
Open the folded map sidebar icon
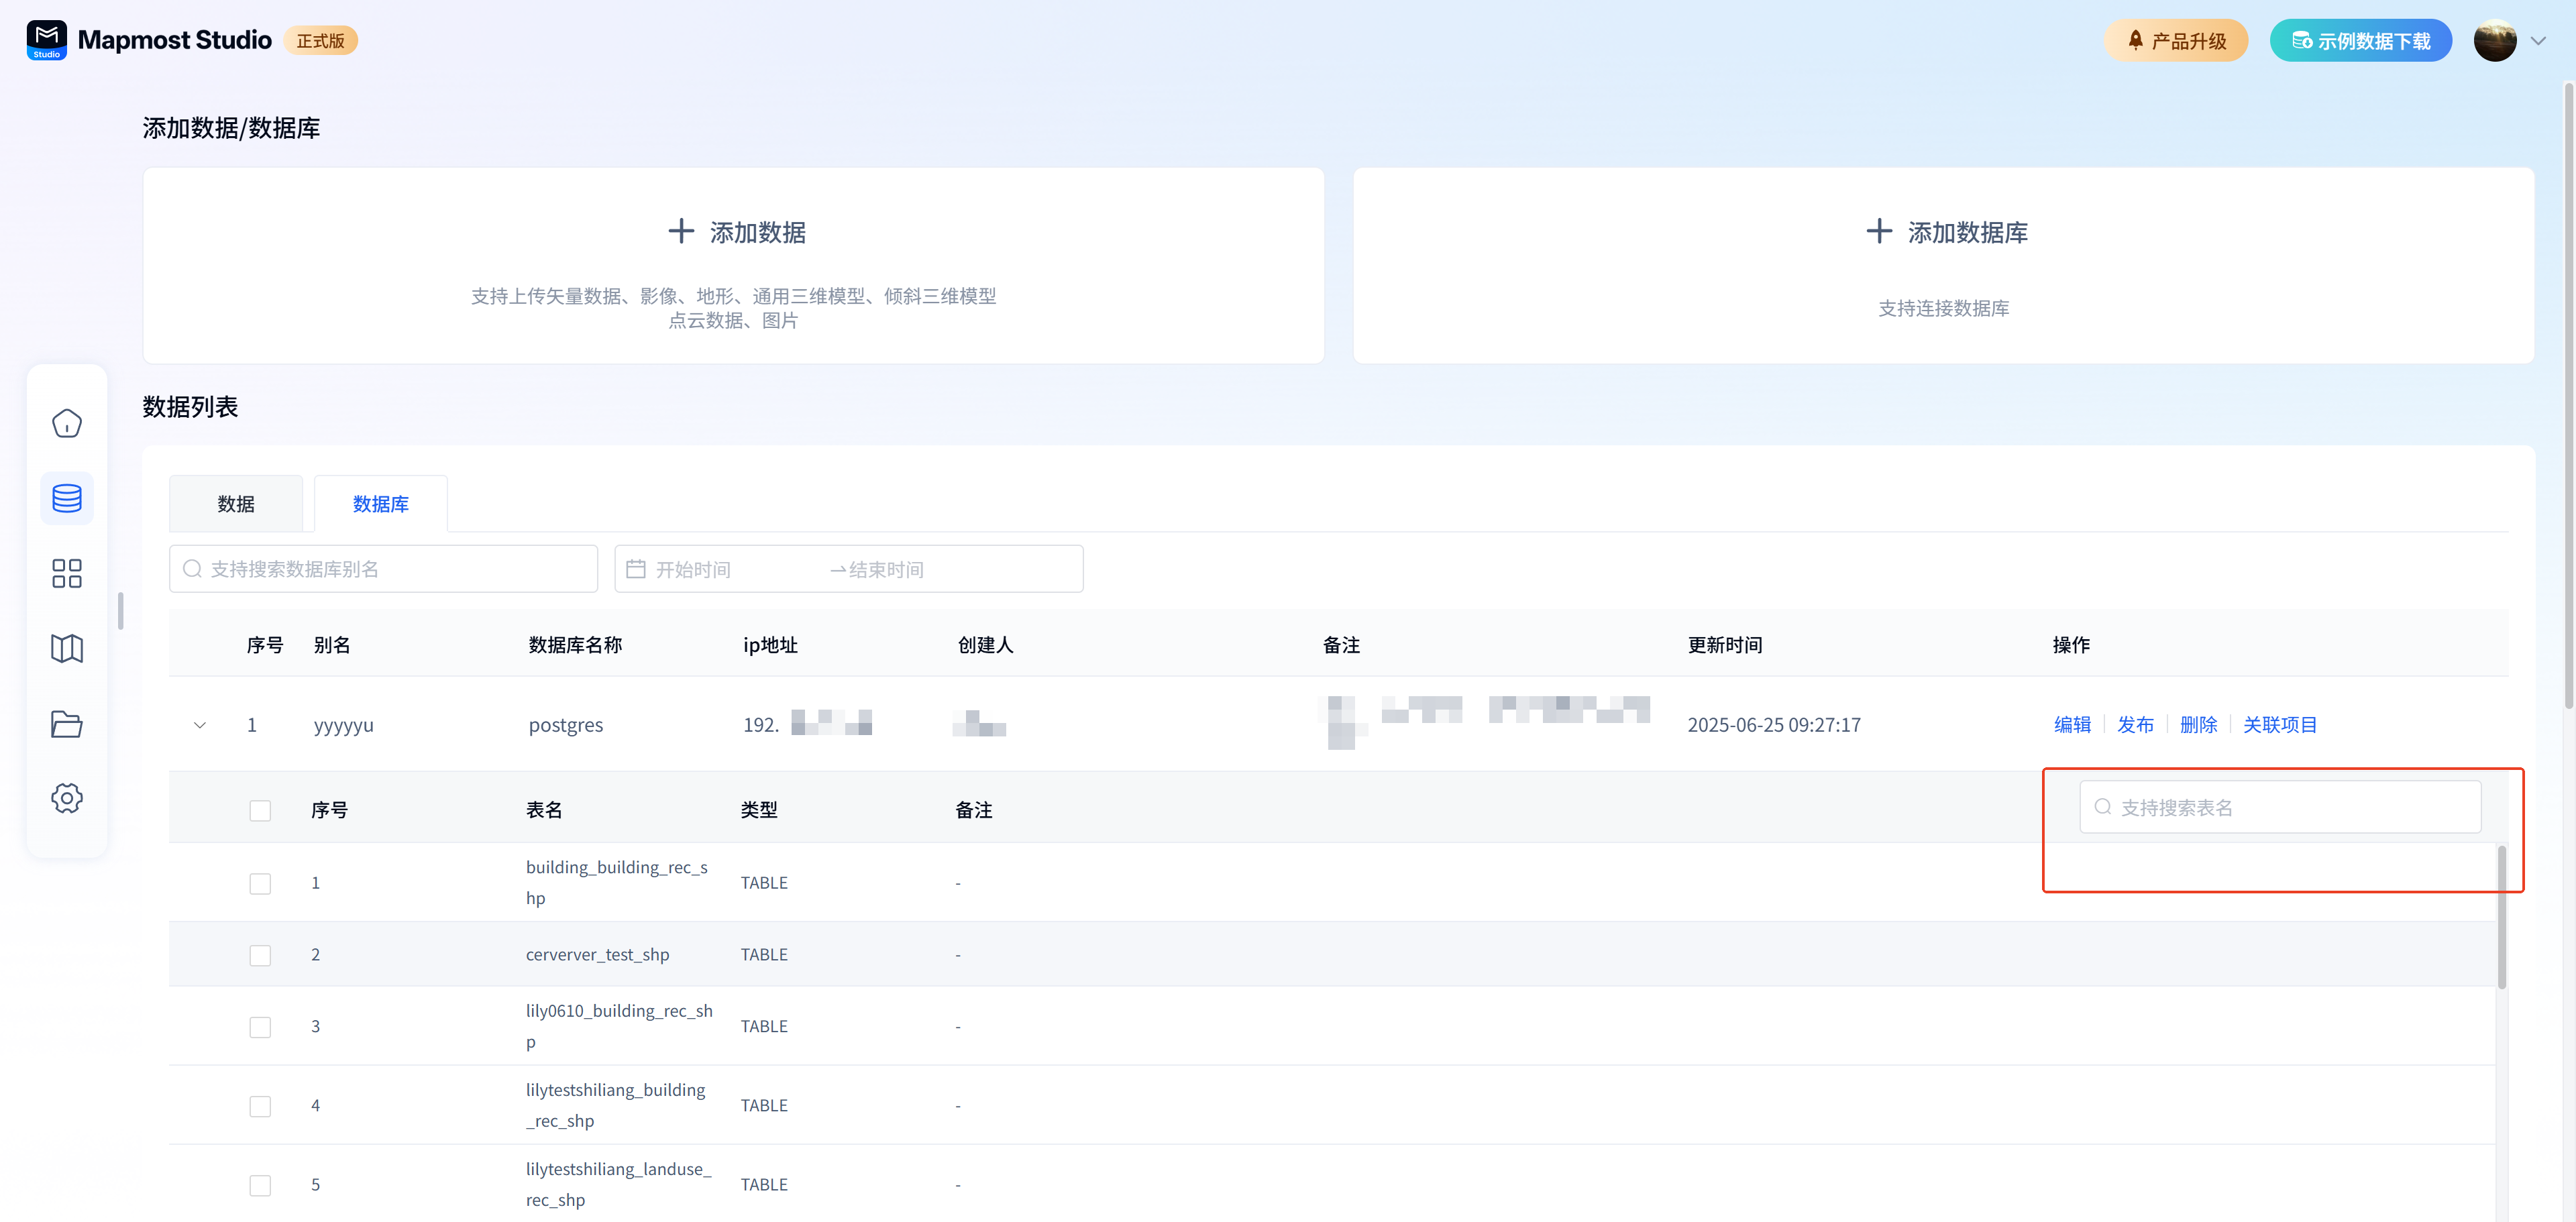tap(66, 648)
